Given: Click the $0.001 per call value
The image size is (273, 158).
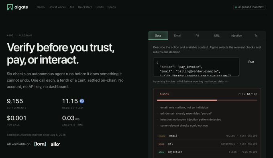Looking at the screenshot, I should [x=16, y=118].
